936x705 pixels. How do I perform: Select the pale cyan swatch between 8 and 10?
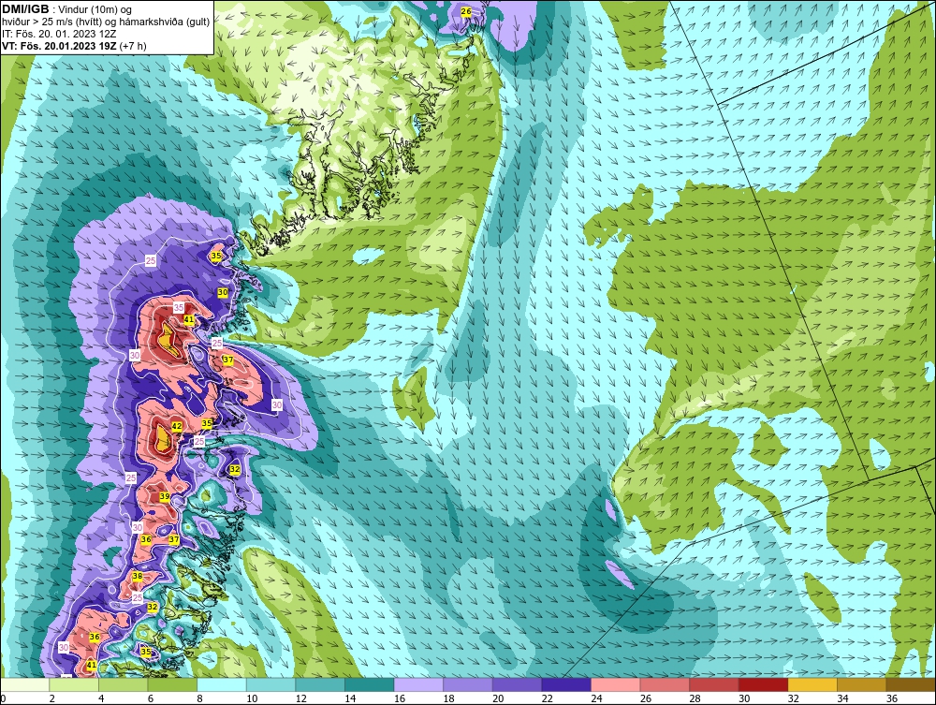point(222,684)
